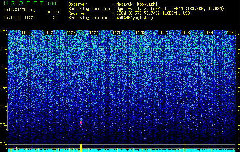Click the 1121 time marker
The image size is (240, 152).
(x=26, y=33)
